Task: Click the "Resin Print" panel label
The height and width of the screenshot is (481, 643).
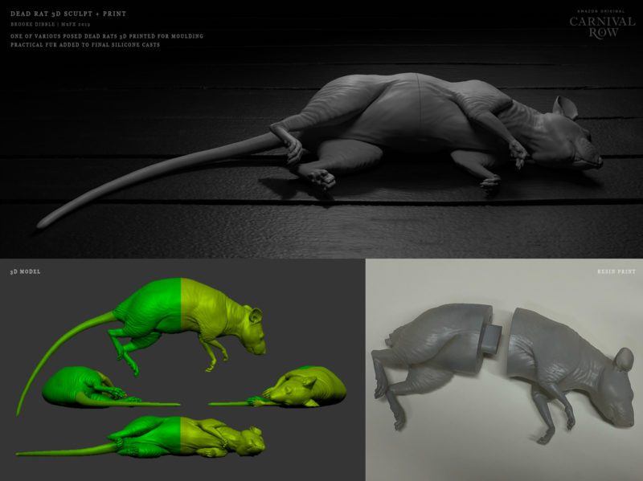Action: click(615, 272)
